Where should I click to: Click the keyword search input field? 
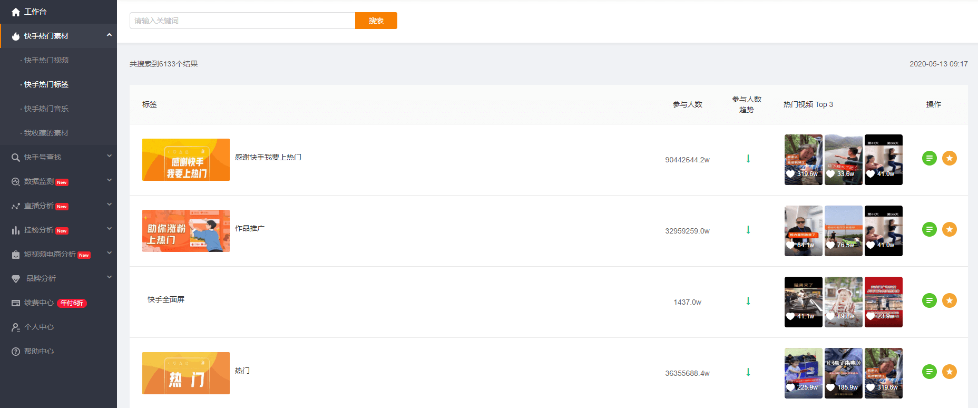(x=242, y=21)
